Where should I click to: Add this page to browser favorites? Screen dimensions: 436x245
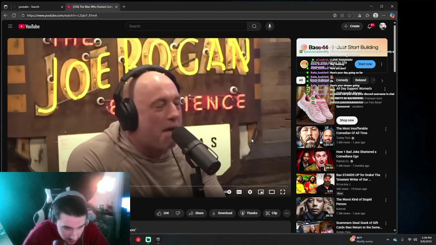(x=349, y=15)
